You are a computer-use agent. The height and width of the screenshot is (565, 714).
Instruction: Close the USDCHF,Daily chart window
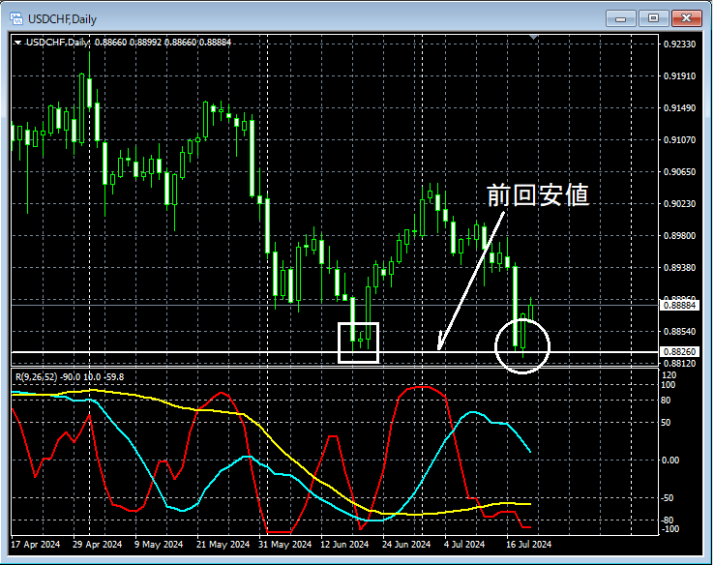pos(686,18)
